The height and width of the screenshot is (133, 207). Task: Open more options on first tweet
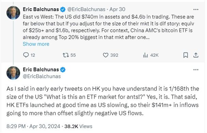[196, 10]
